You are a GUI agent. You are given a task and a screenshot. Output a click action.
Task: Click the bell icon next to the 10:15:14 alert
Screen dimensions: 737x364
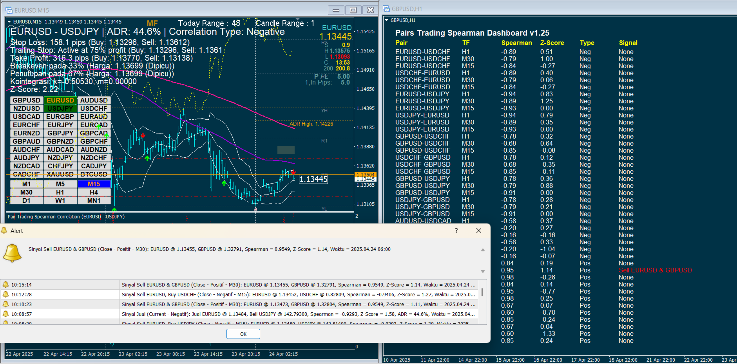tap(6, 284)
